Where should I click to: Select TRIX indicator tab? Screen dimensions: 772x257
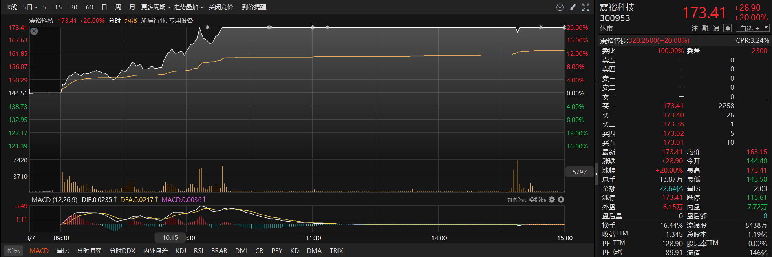336,251
